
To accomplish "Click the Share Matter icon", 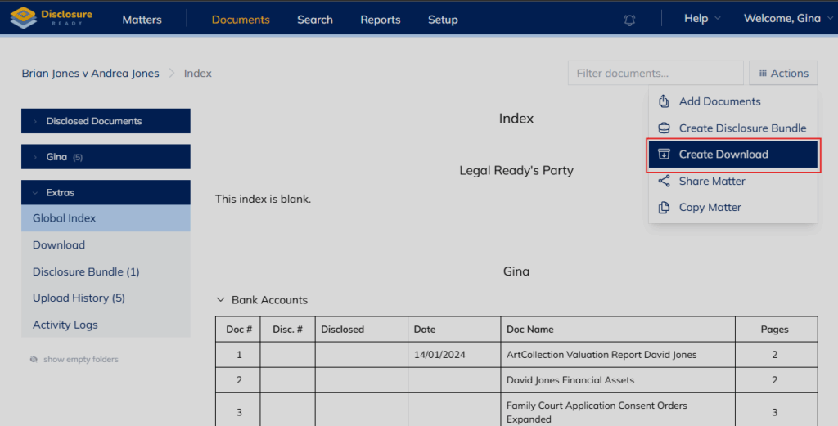I will click(x=665, y=181).
